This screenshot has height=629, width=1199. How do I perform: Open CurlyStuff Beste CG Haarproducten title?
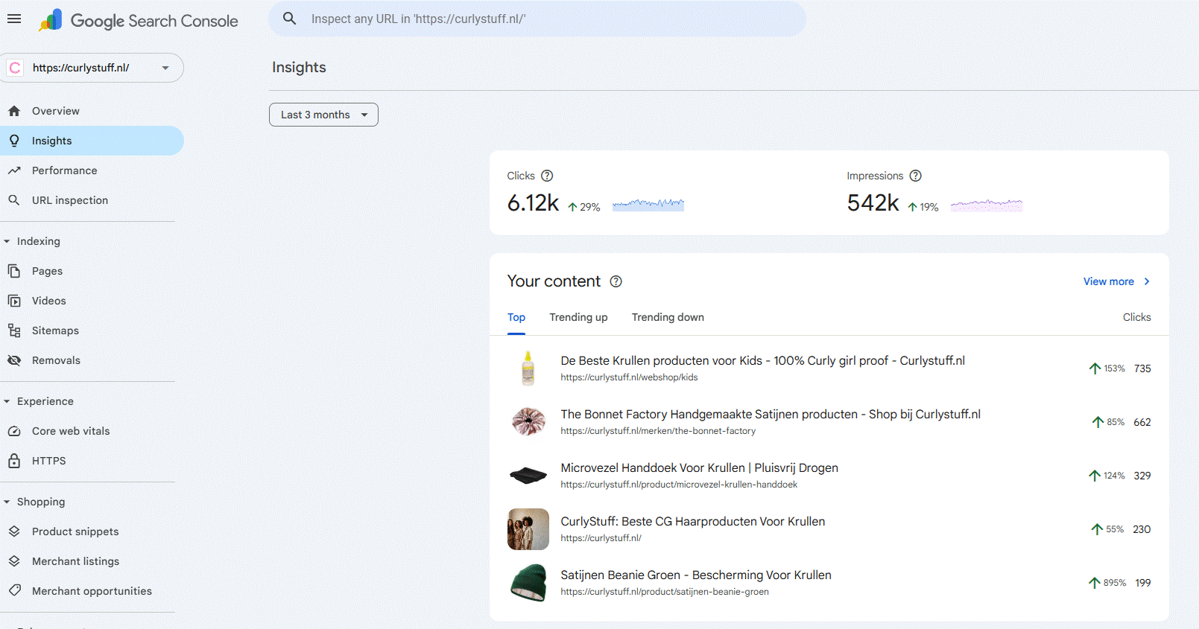pos(692,521)
